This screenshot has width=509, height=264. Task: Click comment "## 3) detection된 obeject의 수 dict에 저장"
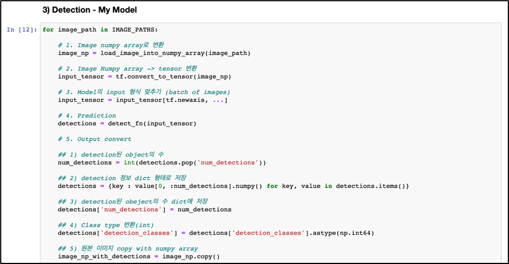tap(133, 202)
